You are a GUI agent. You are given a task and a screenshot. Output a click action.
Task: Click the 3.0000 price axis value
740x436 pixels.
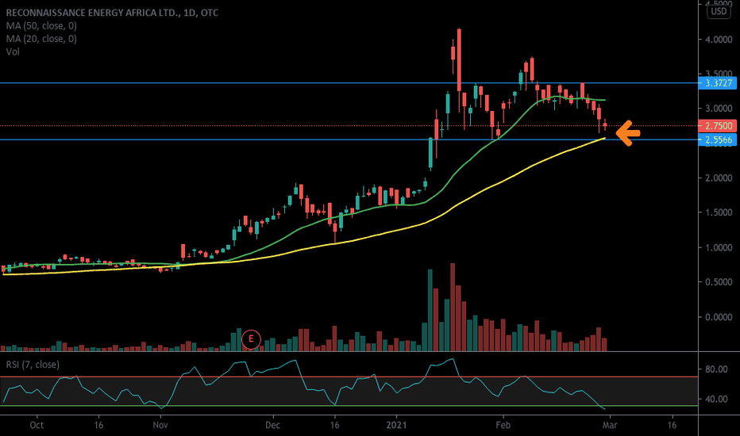coord(719,109)
